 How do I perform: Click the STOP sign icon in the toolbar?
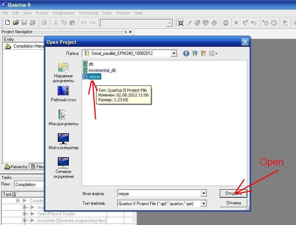(x=226, y=23)
